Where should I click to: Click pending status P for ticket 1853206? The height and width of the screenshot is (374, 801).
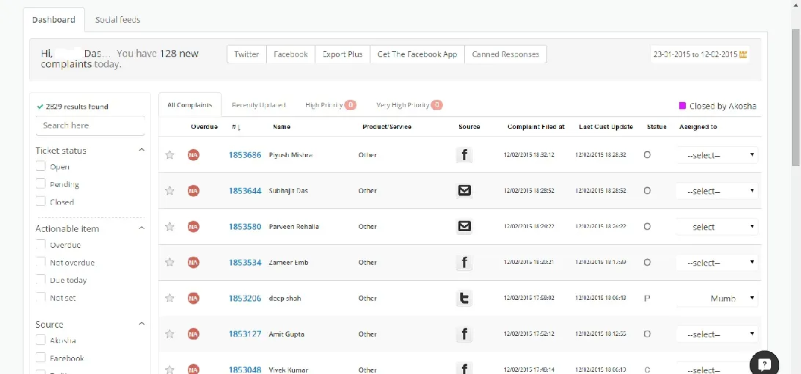(x=647, y=298)
